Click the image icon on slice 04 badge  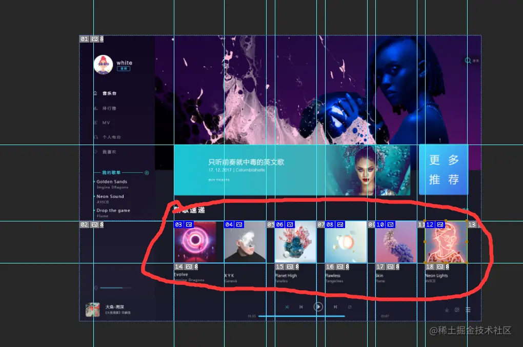coord(239,224)
